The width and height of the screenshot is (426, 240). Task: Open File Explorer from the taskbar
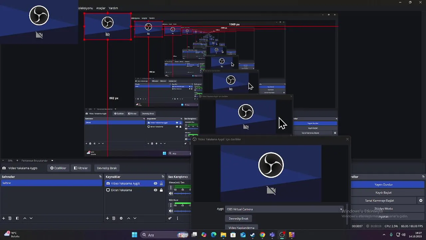click(x=223, y=235)
